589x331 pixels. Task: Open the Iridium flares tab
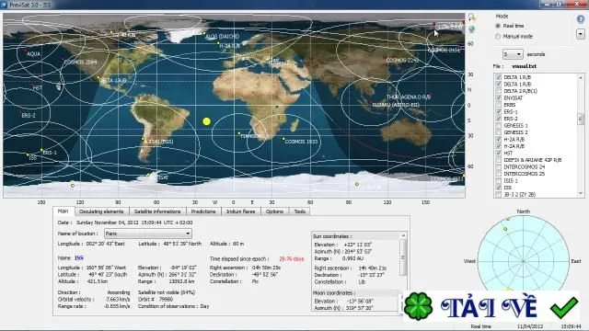pyautogui.click(x=241, y=211)
